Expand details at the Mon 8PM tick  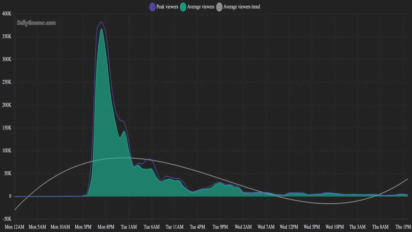[106, 227]
